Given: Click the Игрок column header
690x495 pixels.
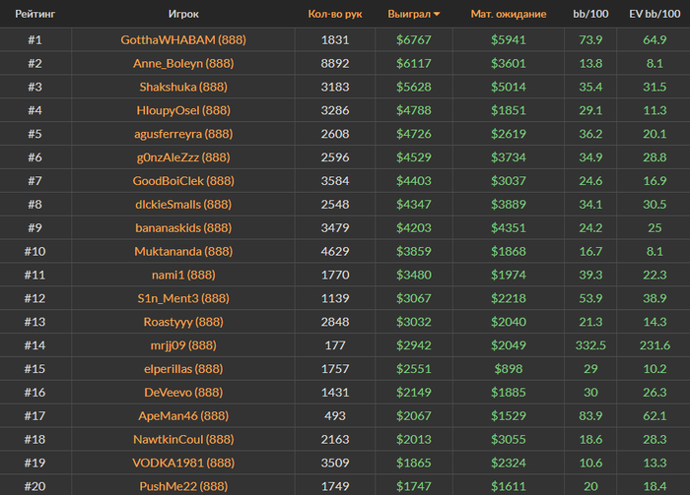Looking at the screenshot, I should click(182, 15).
